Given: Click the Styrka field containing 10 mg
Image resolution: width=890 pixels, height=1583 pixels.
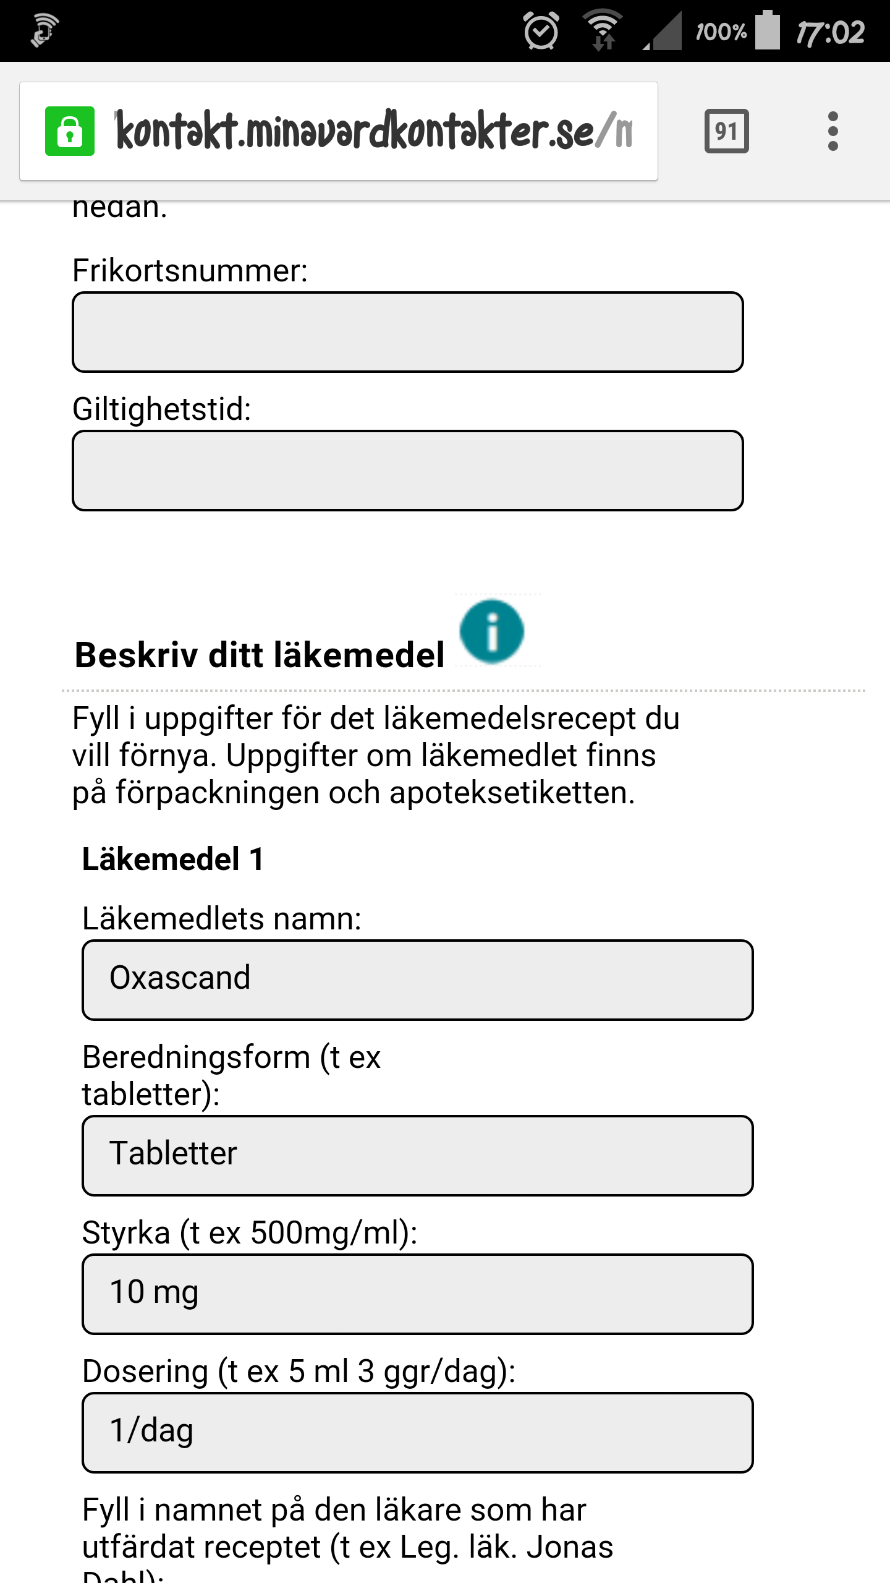Looking at the screenshot, I should [x=418, y=1294].
